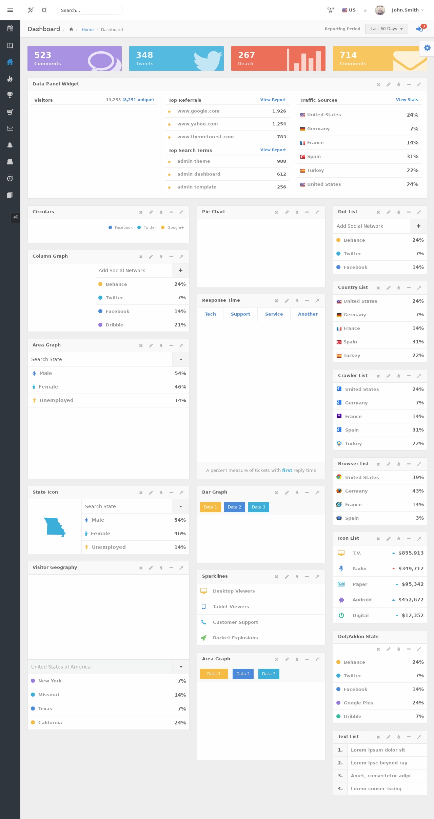434x819 pixels.
Task: Toggle Data 3 in lower Area Graph
Action: coord(269,674)
